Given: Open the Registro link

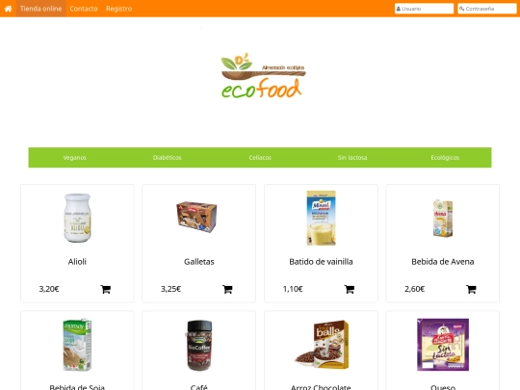Looking at the screenshot, I should (118, 9).
